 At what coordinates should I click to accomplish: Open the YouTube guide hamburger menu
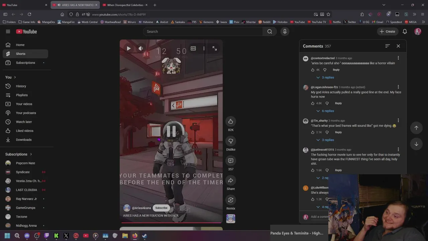(8, 31)
